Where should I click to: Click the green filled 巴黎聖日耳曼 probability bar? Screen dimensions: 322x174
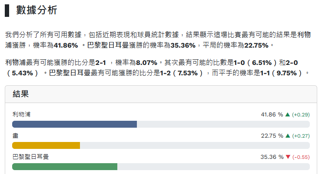coord(65,167)
